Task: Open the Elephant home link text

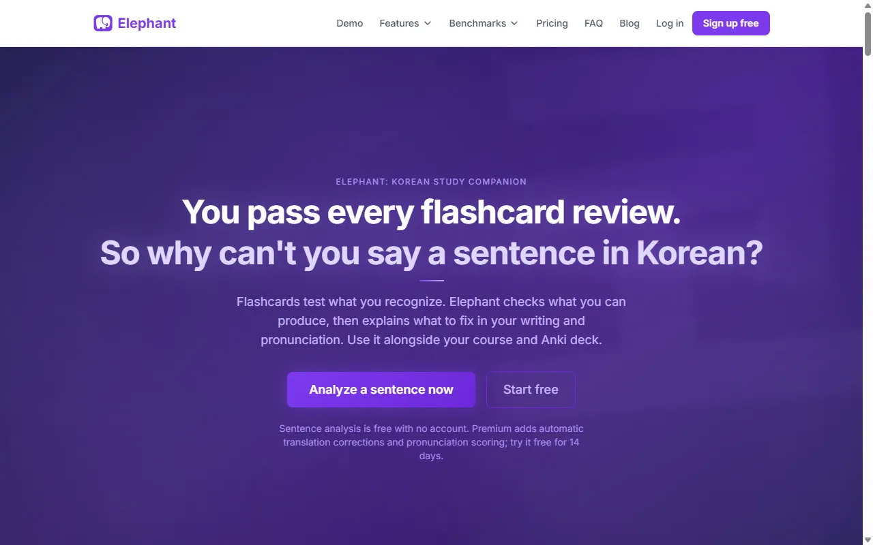Action: (147, 23)
